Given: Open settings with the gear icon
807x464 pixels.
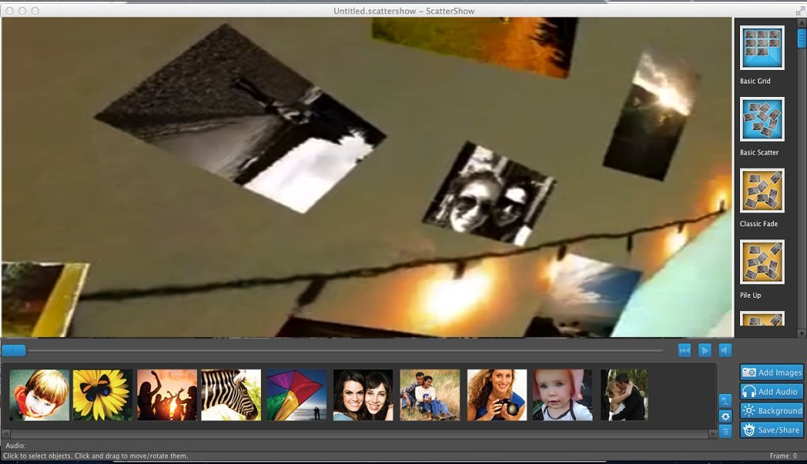Looking at the screenshot, I should [725, 416].
